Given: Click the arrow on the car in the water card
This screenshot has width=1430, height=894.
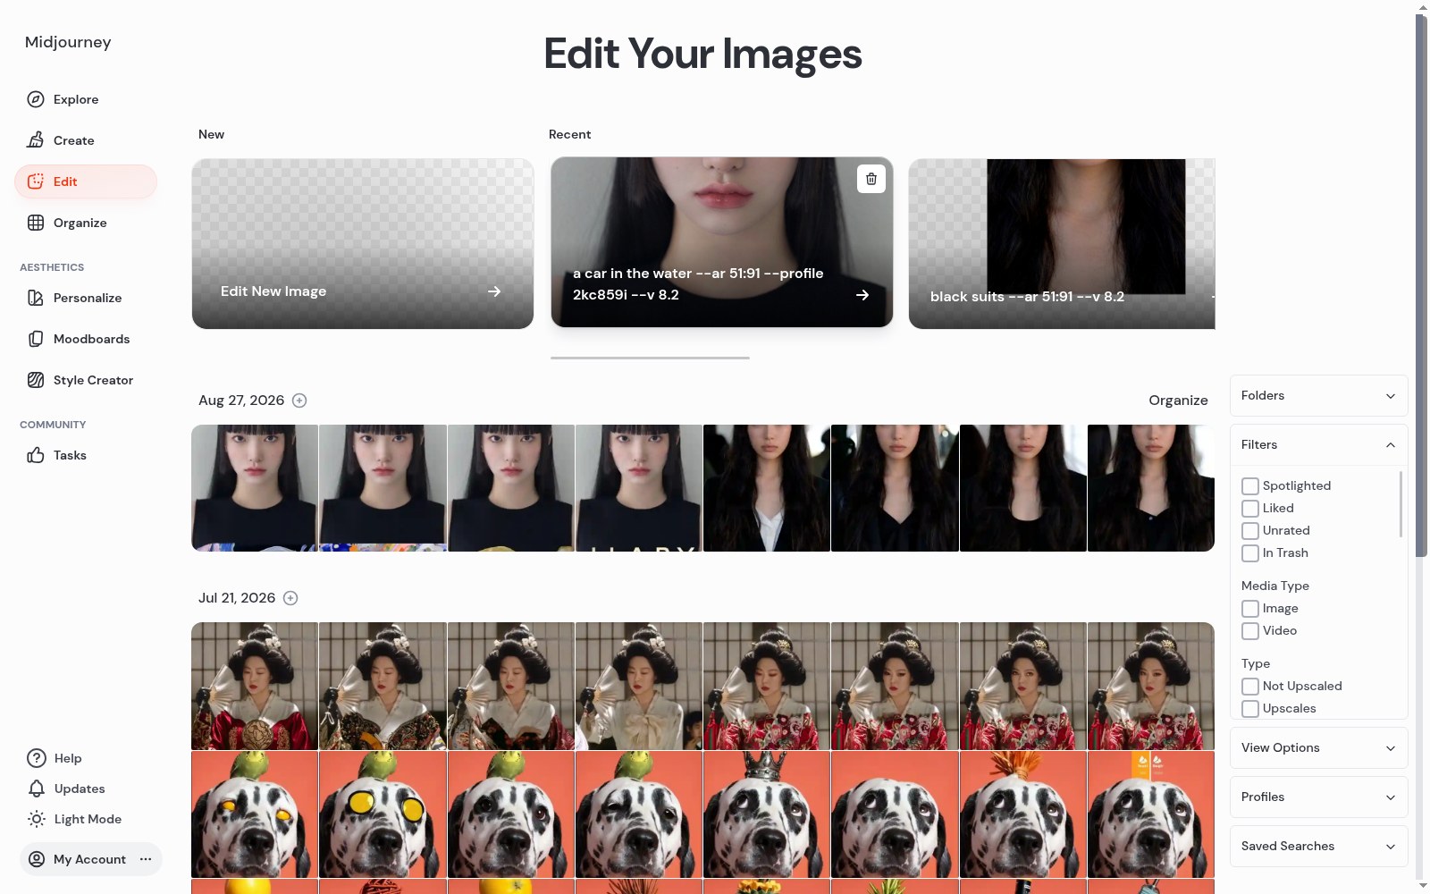Looking at the screenshot, I should (x=862, y=295).
